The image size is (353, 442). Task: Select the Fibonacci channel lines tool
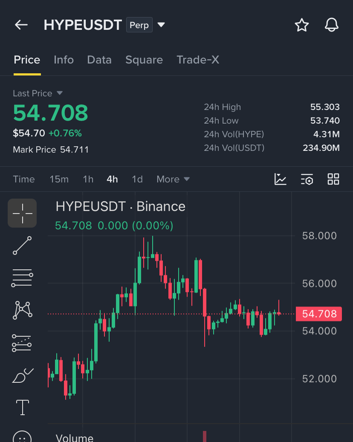[x=22, y=343]
